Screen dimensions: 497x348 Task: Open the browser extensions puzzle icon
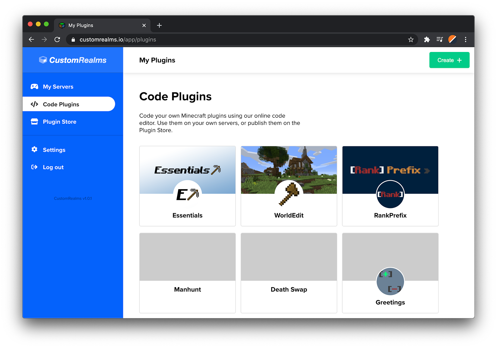pos(427,40)
